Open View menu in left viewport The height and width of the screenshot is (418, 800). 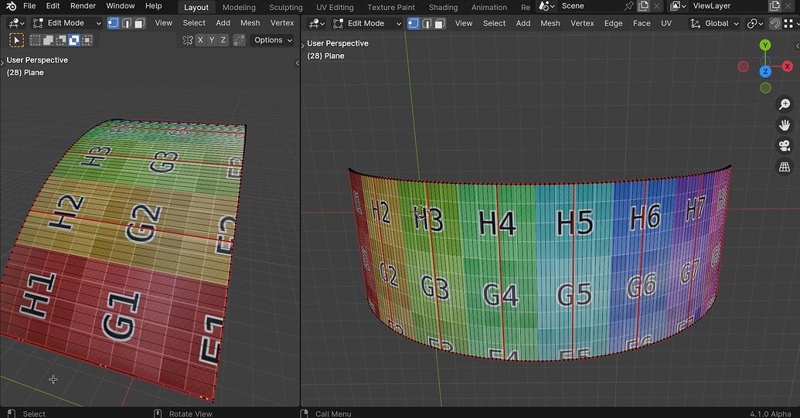pyautogui.click(x=163, y=23)
